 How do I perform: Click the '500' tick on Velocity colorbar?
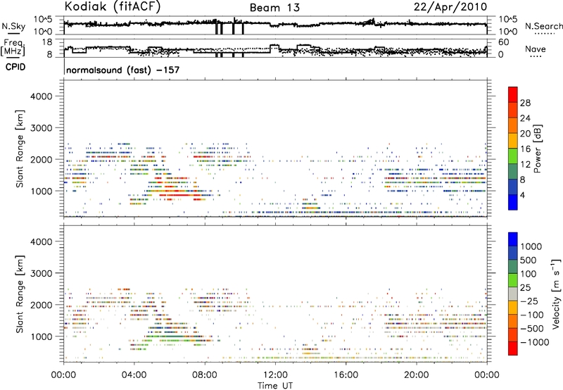[x=529, y=260]
